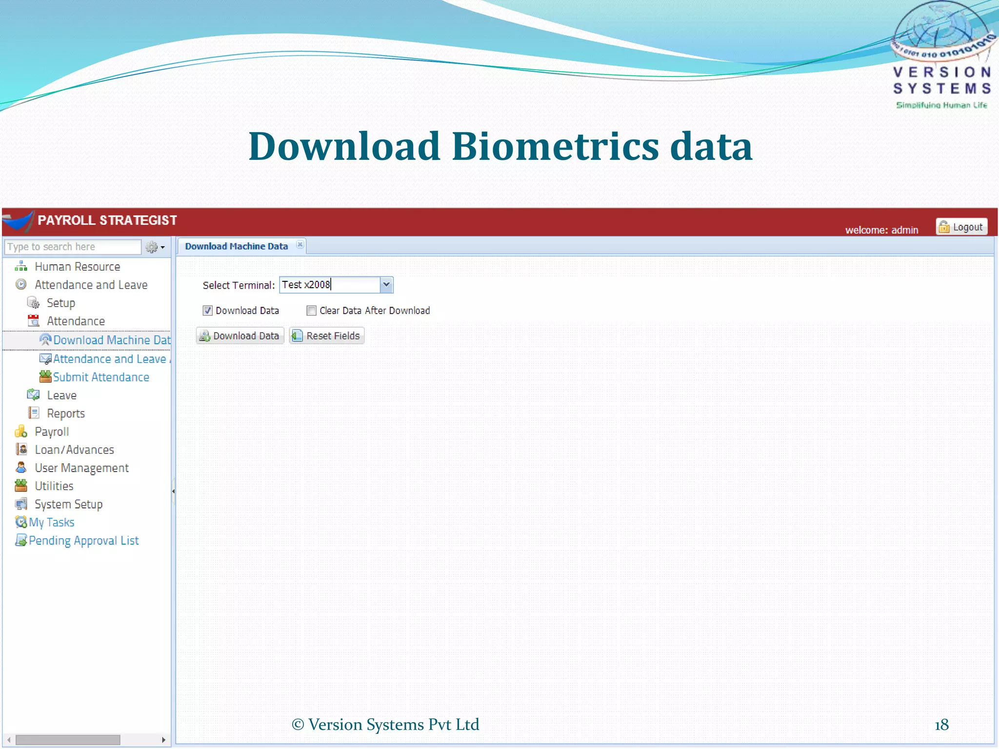This screenshot has height=749, width=999.
Task: Click the Reset Fields button
Action: point(327,336)
